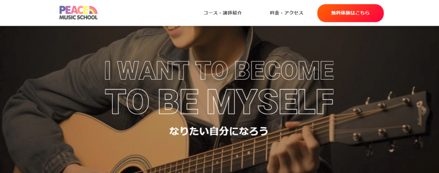439x173 pixels.
Task: Click the 無料体験はこちら button
Action: coord(350,13)
